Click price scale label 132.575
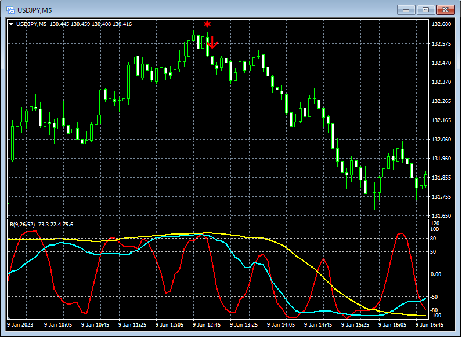Viewport: 462px width, 337px height. [441, 44]
